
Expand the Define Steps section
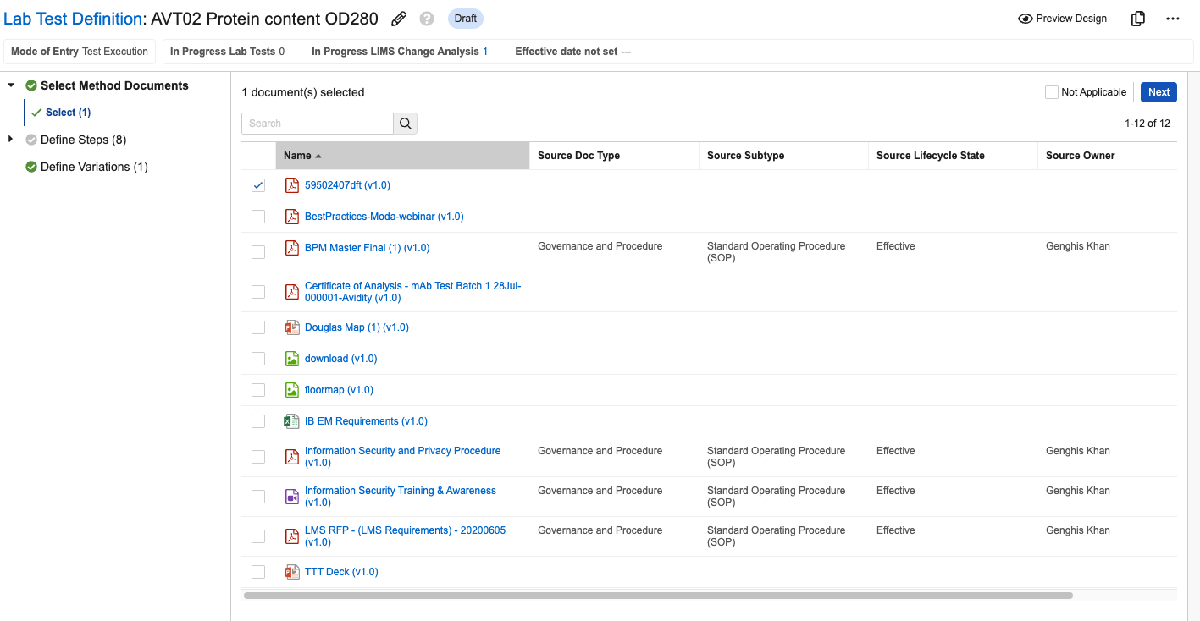tap(11, 140)
